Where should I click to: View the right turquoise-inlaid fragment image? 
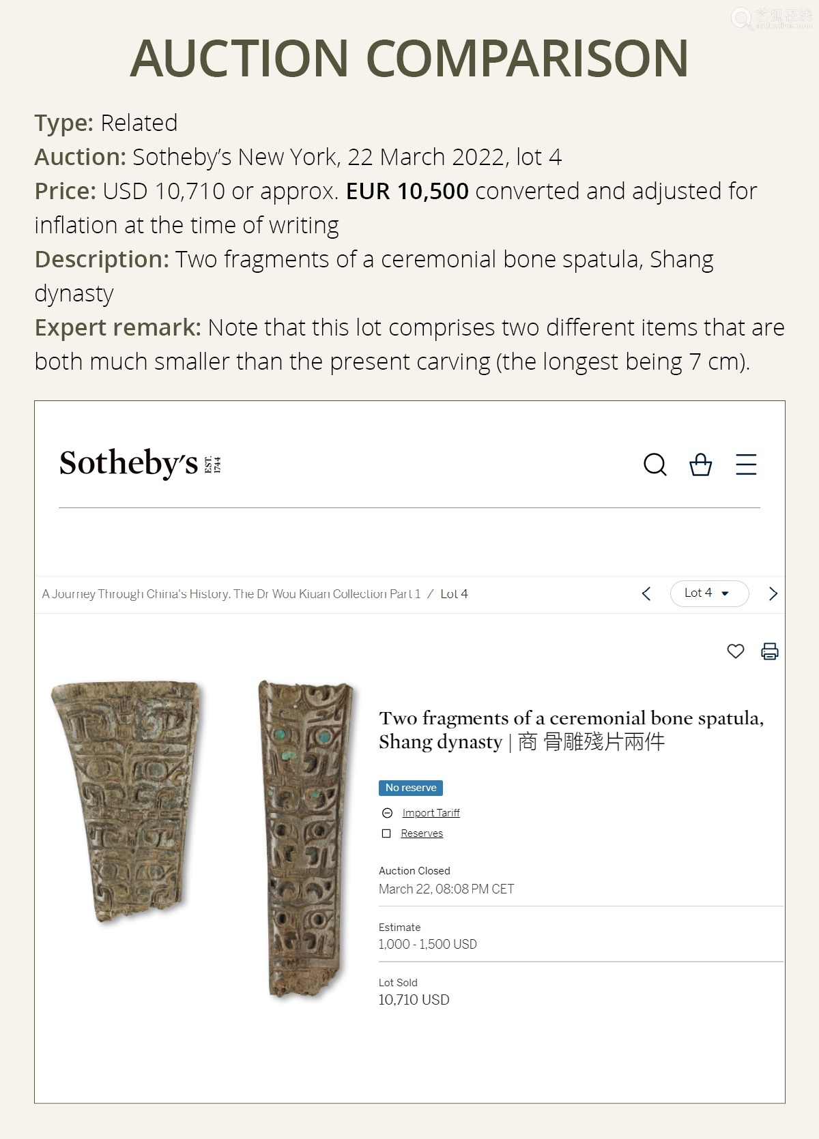305,839
